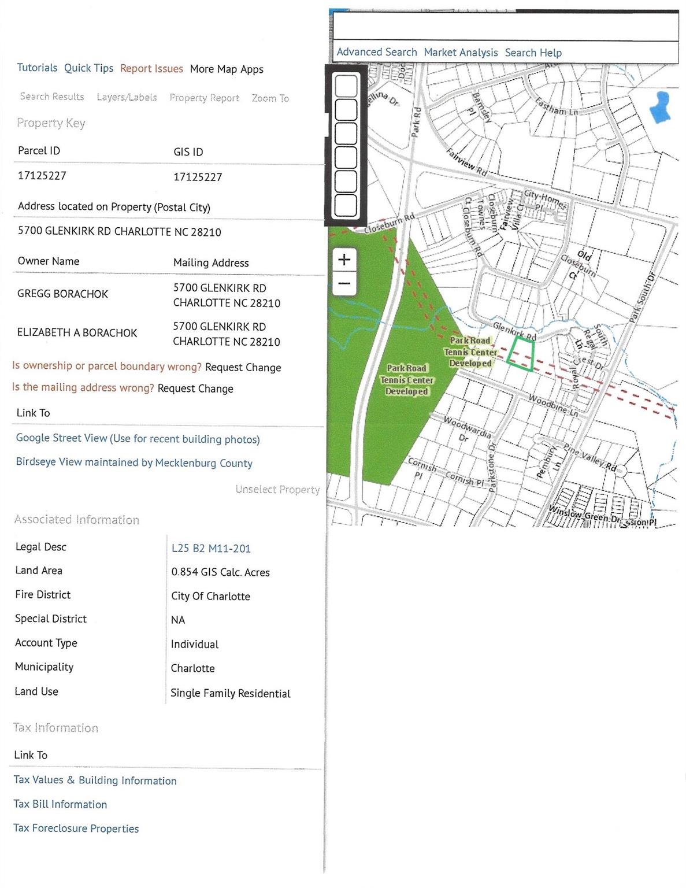
Task: Switch to Search Results tab
Action: 52,97
